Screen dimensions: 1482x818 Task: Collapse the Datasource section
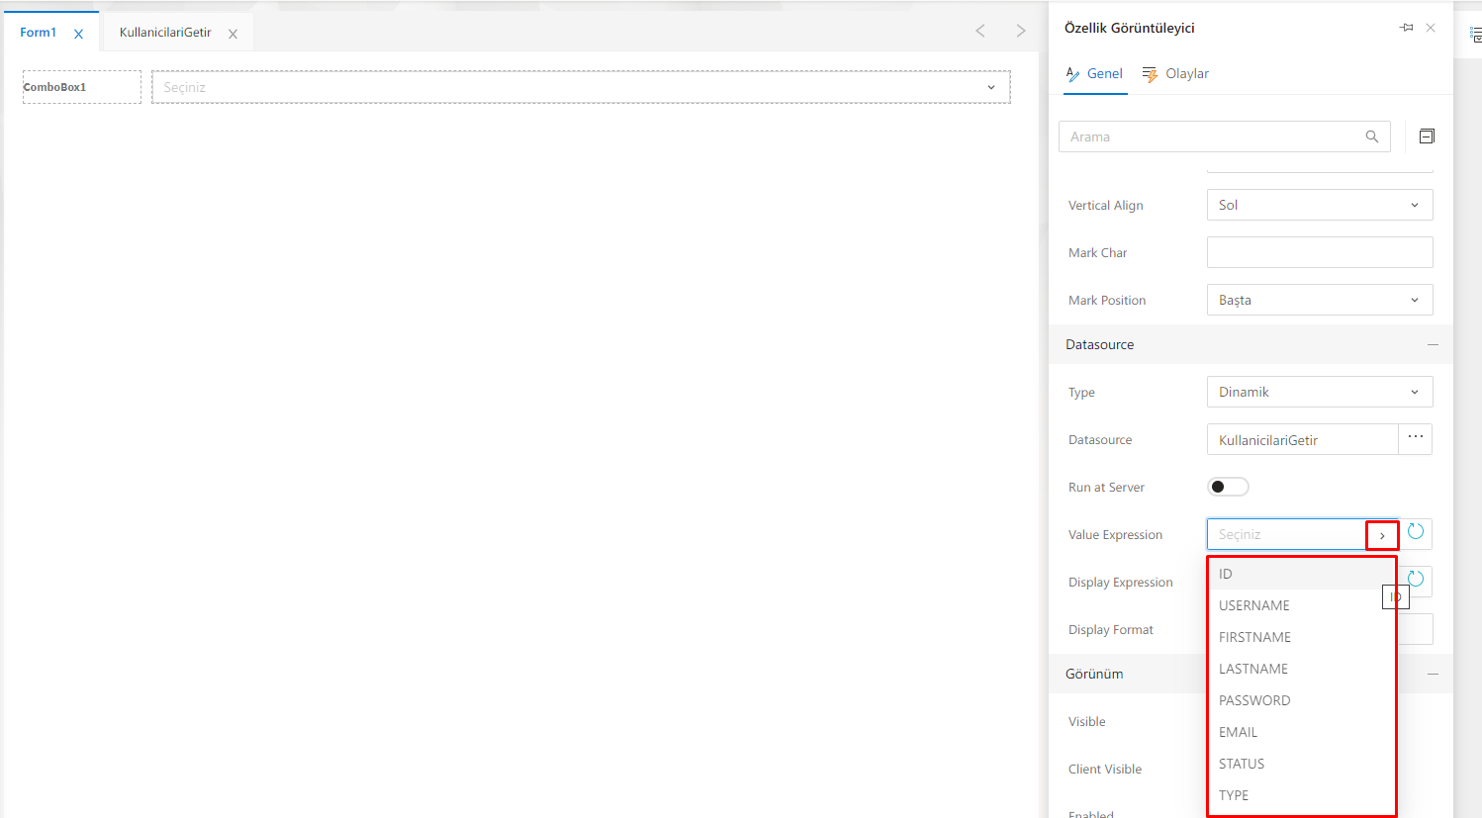pyautogui.click(x=1433, y=344)
